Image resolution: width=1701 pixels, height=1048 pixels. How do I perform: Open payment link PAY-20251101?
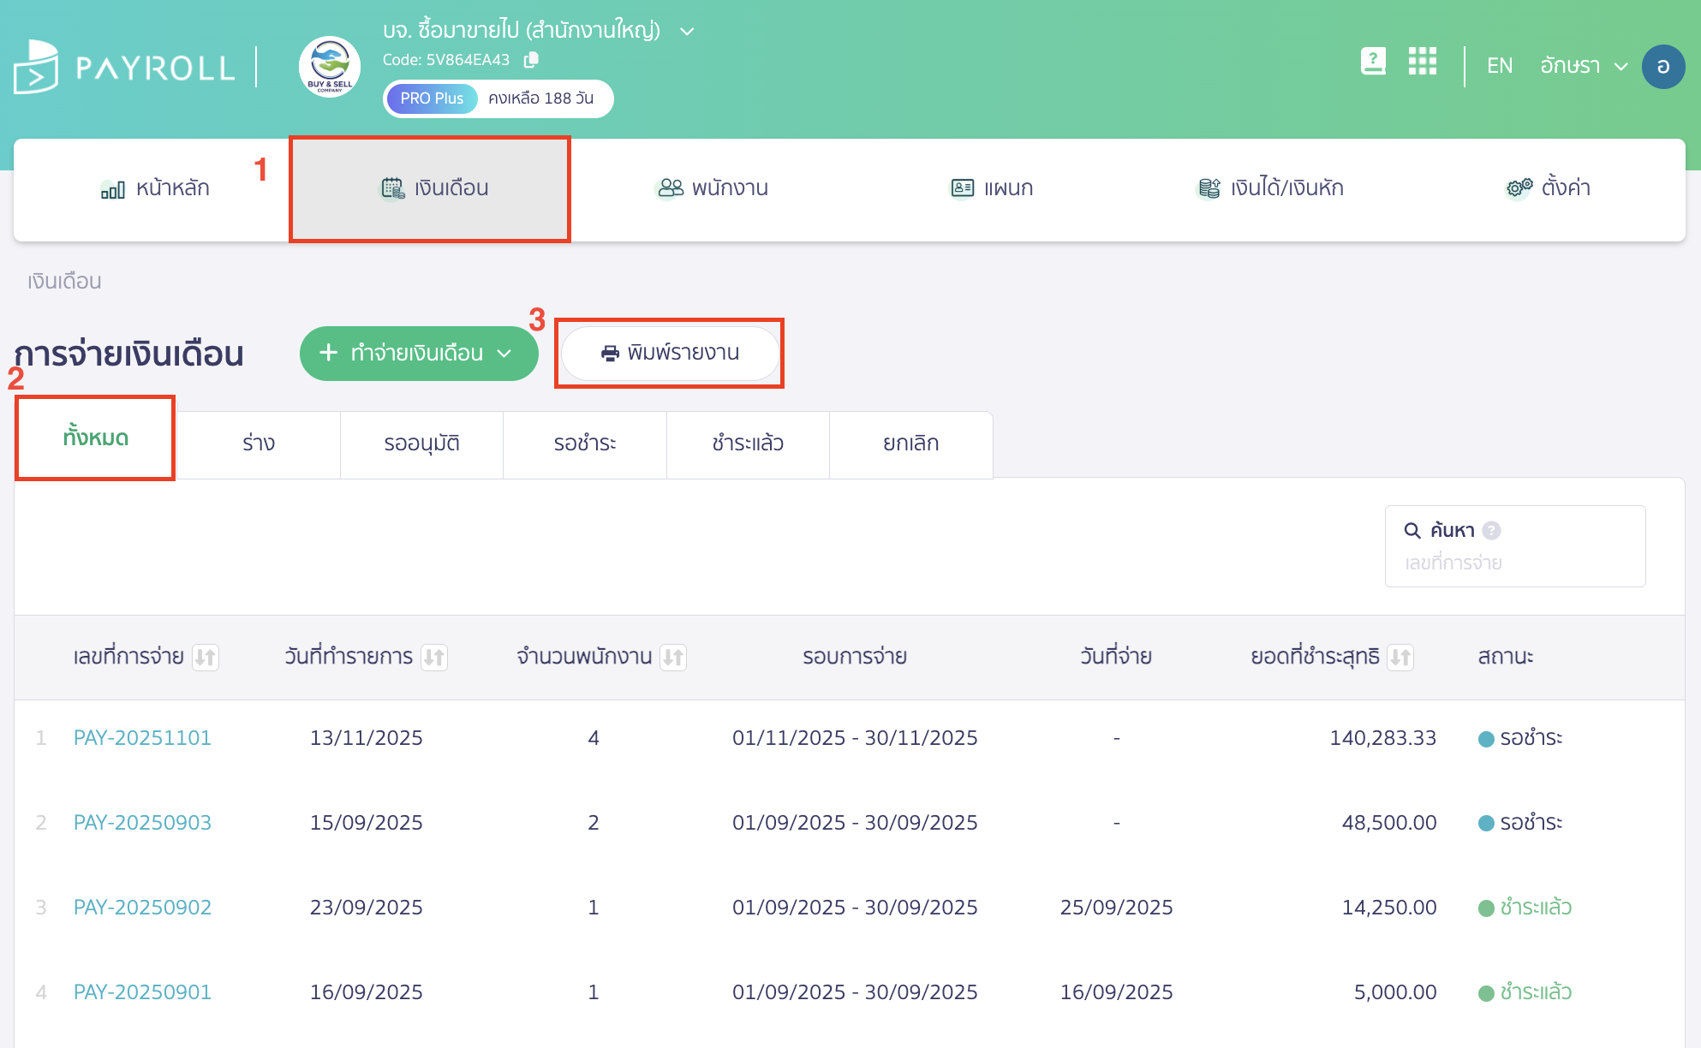[142, 738]
